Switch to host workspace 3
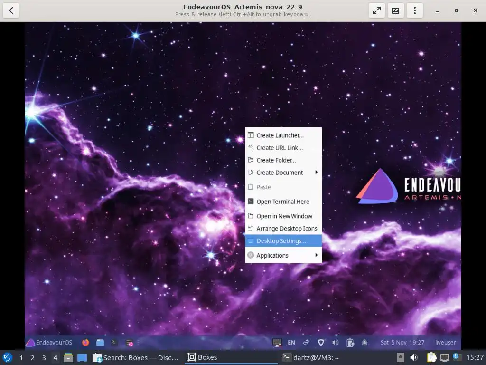This screenshot has width=486, height=365. [x=44, y=358]
